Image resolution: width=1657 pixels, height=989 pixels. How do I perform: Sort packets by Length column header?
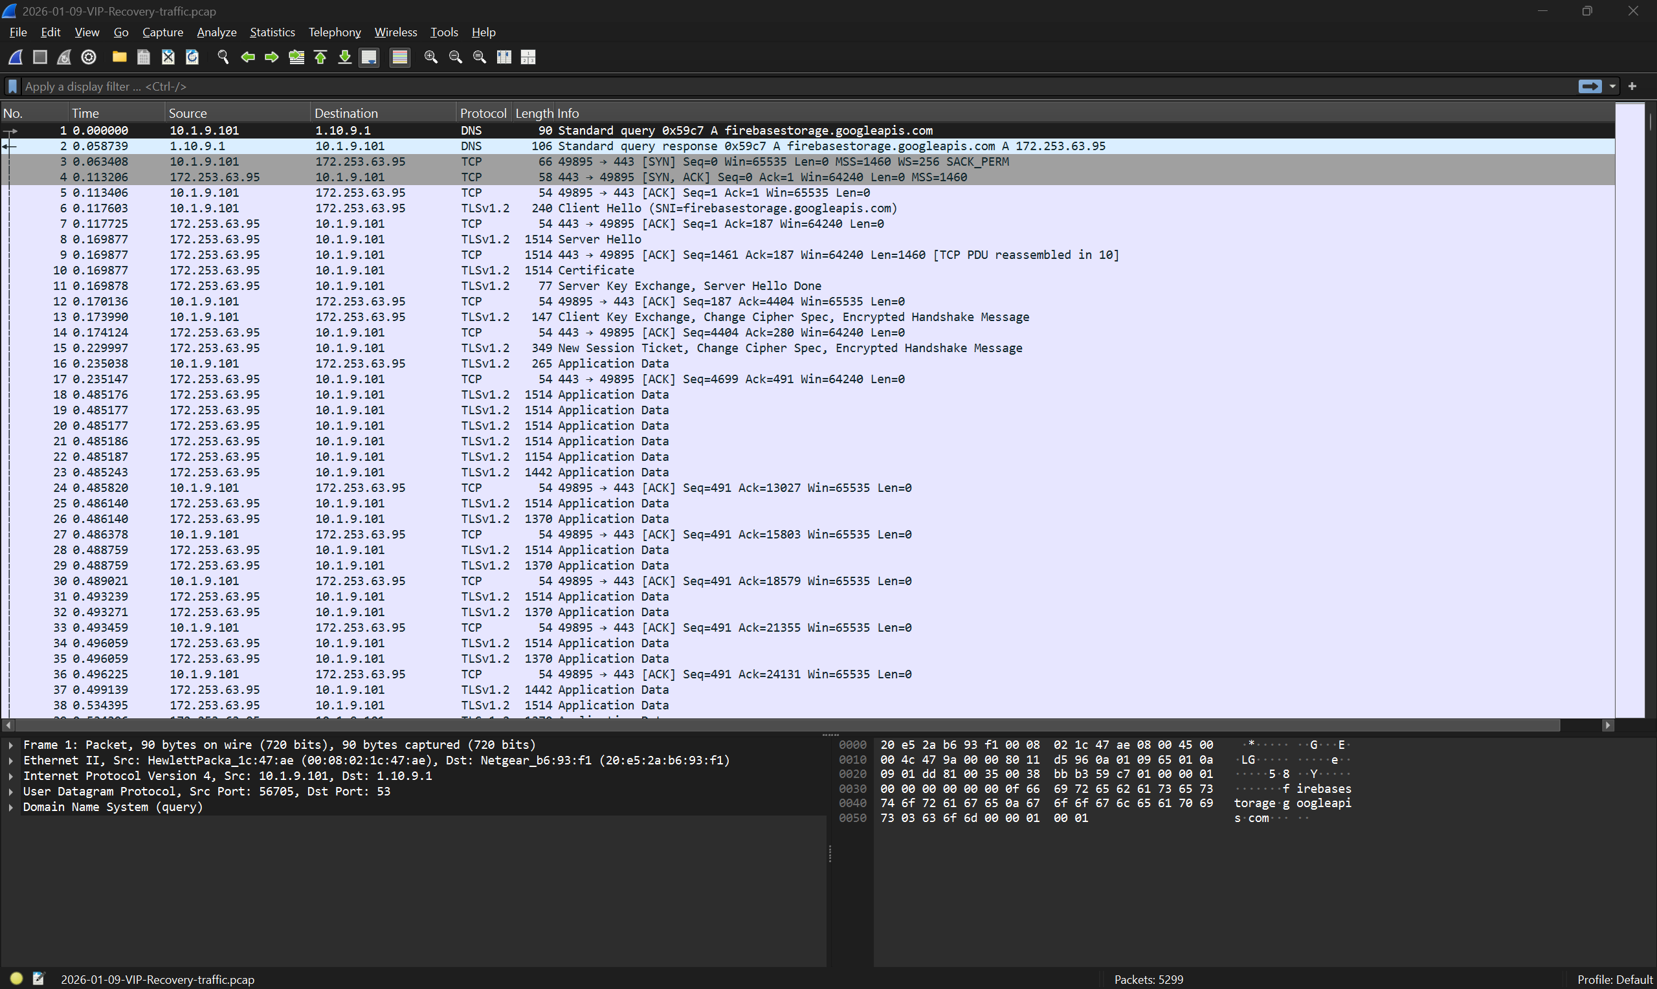534,113
